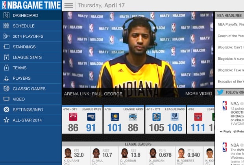The height and width of the screenshot is (165, 244).
Task: Click the NBA avatar on the second tweet
Action: [225, 147]
